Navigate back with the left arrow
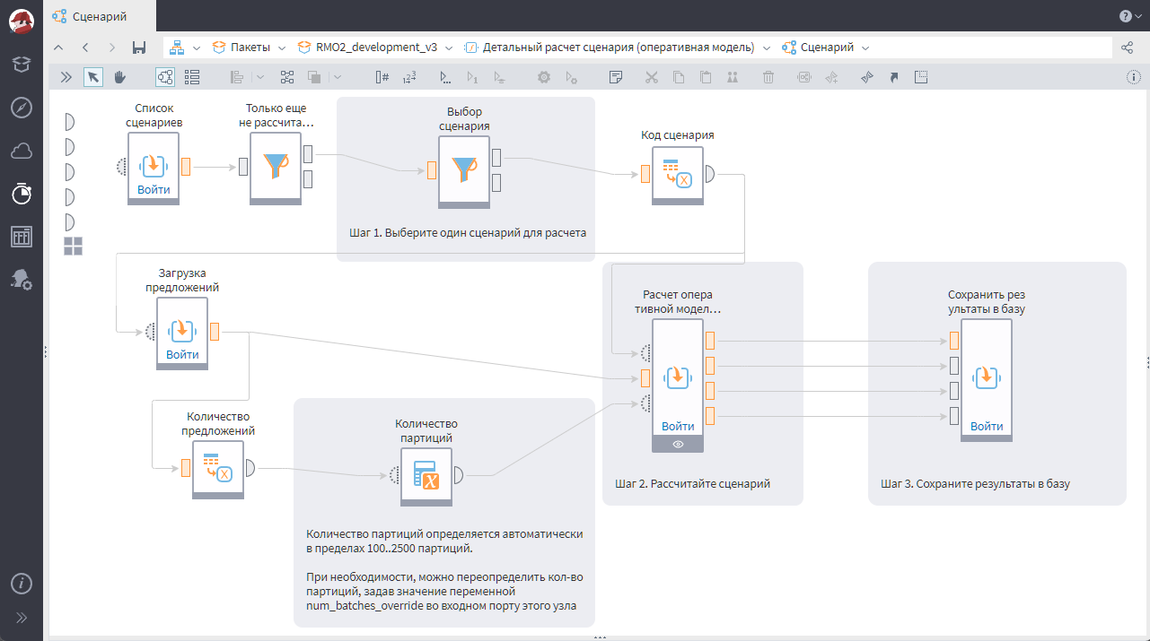1150x641 pixels. (x=85, y=48)
